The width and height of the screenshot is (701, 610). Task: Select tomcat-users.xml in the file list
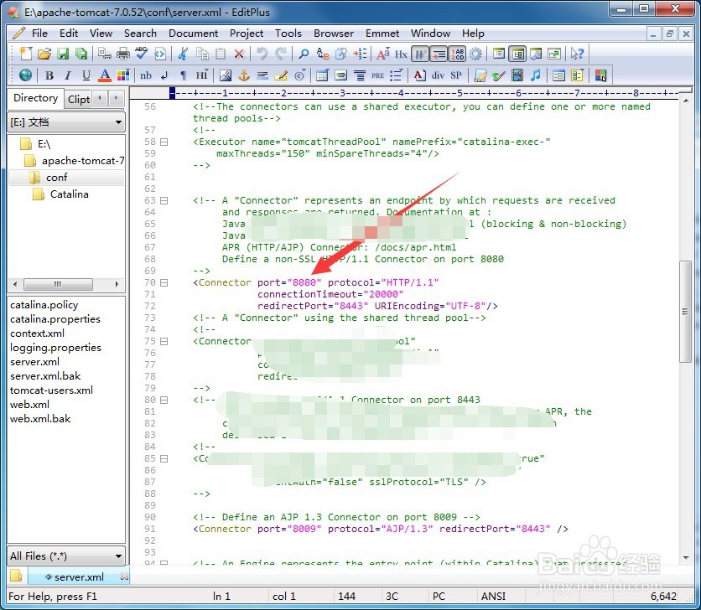(51, 390)
